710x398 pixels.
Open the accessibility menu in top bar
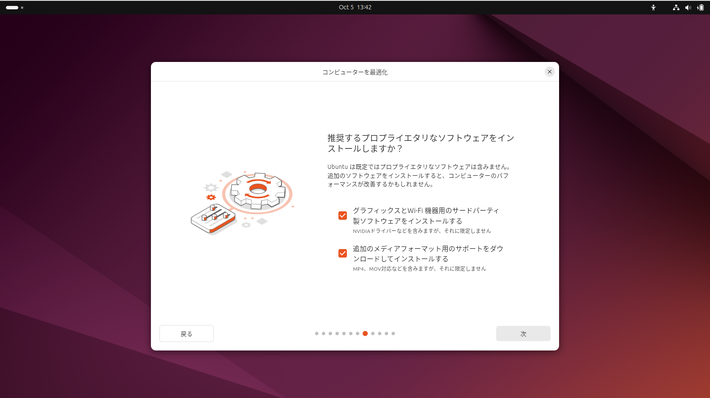653,7
